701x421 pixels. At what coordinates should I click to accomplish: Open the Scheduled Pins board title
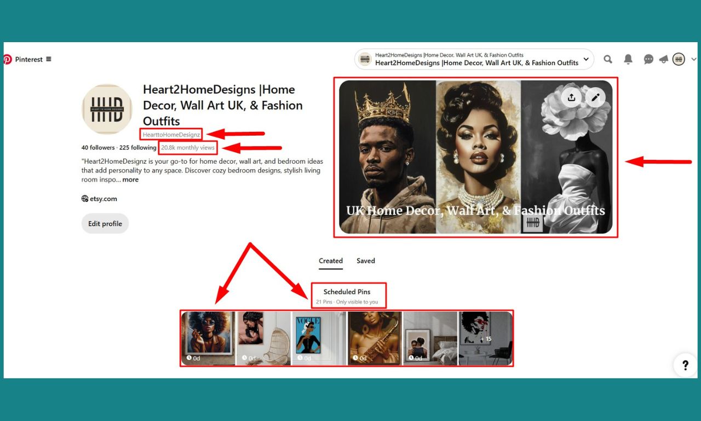347,292
